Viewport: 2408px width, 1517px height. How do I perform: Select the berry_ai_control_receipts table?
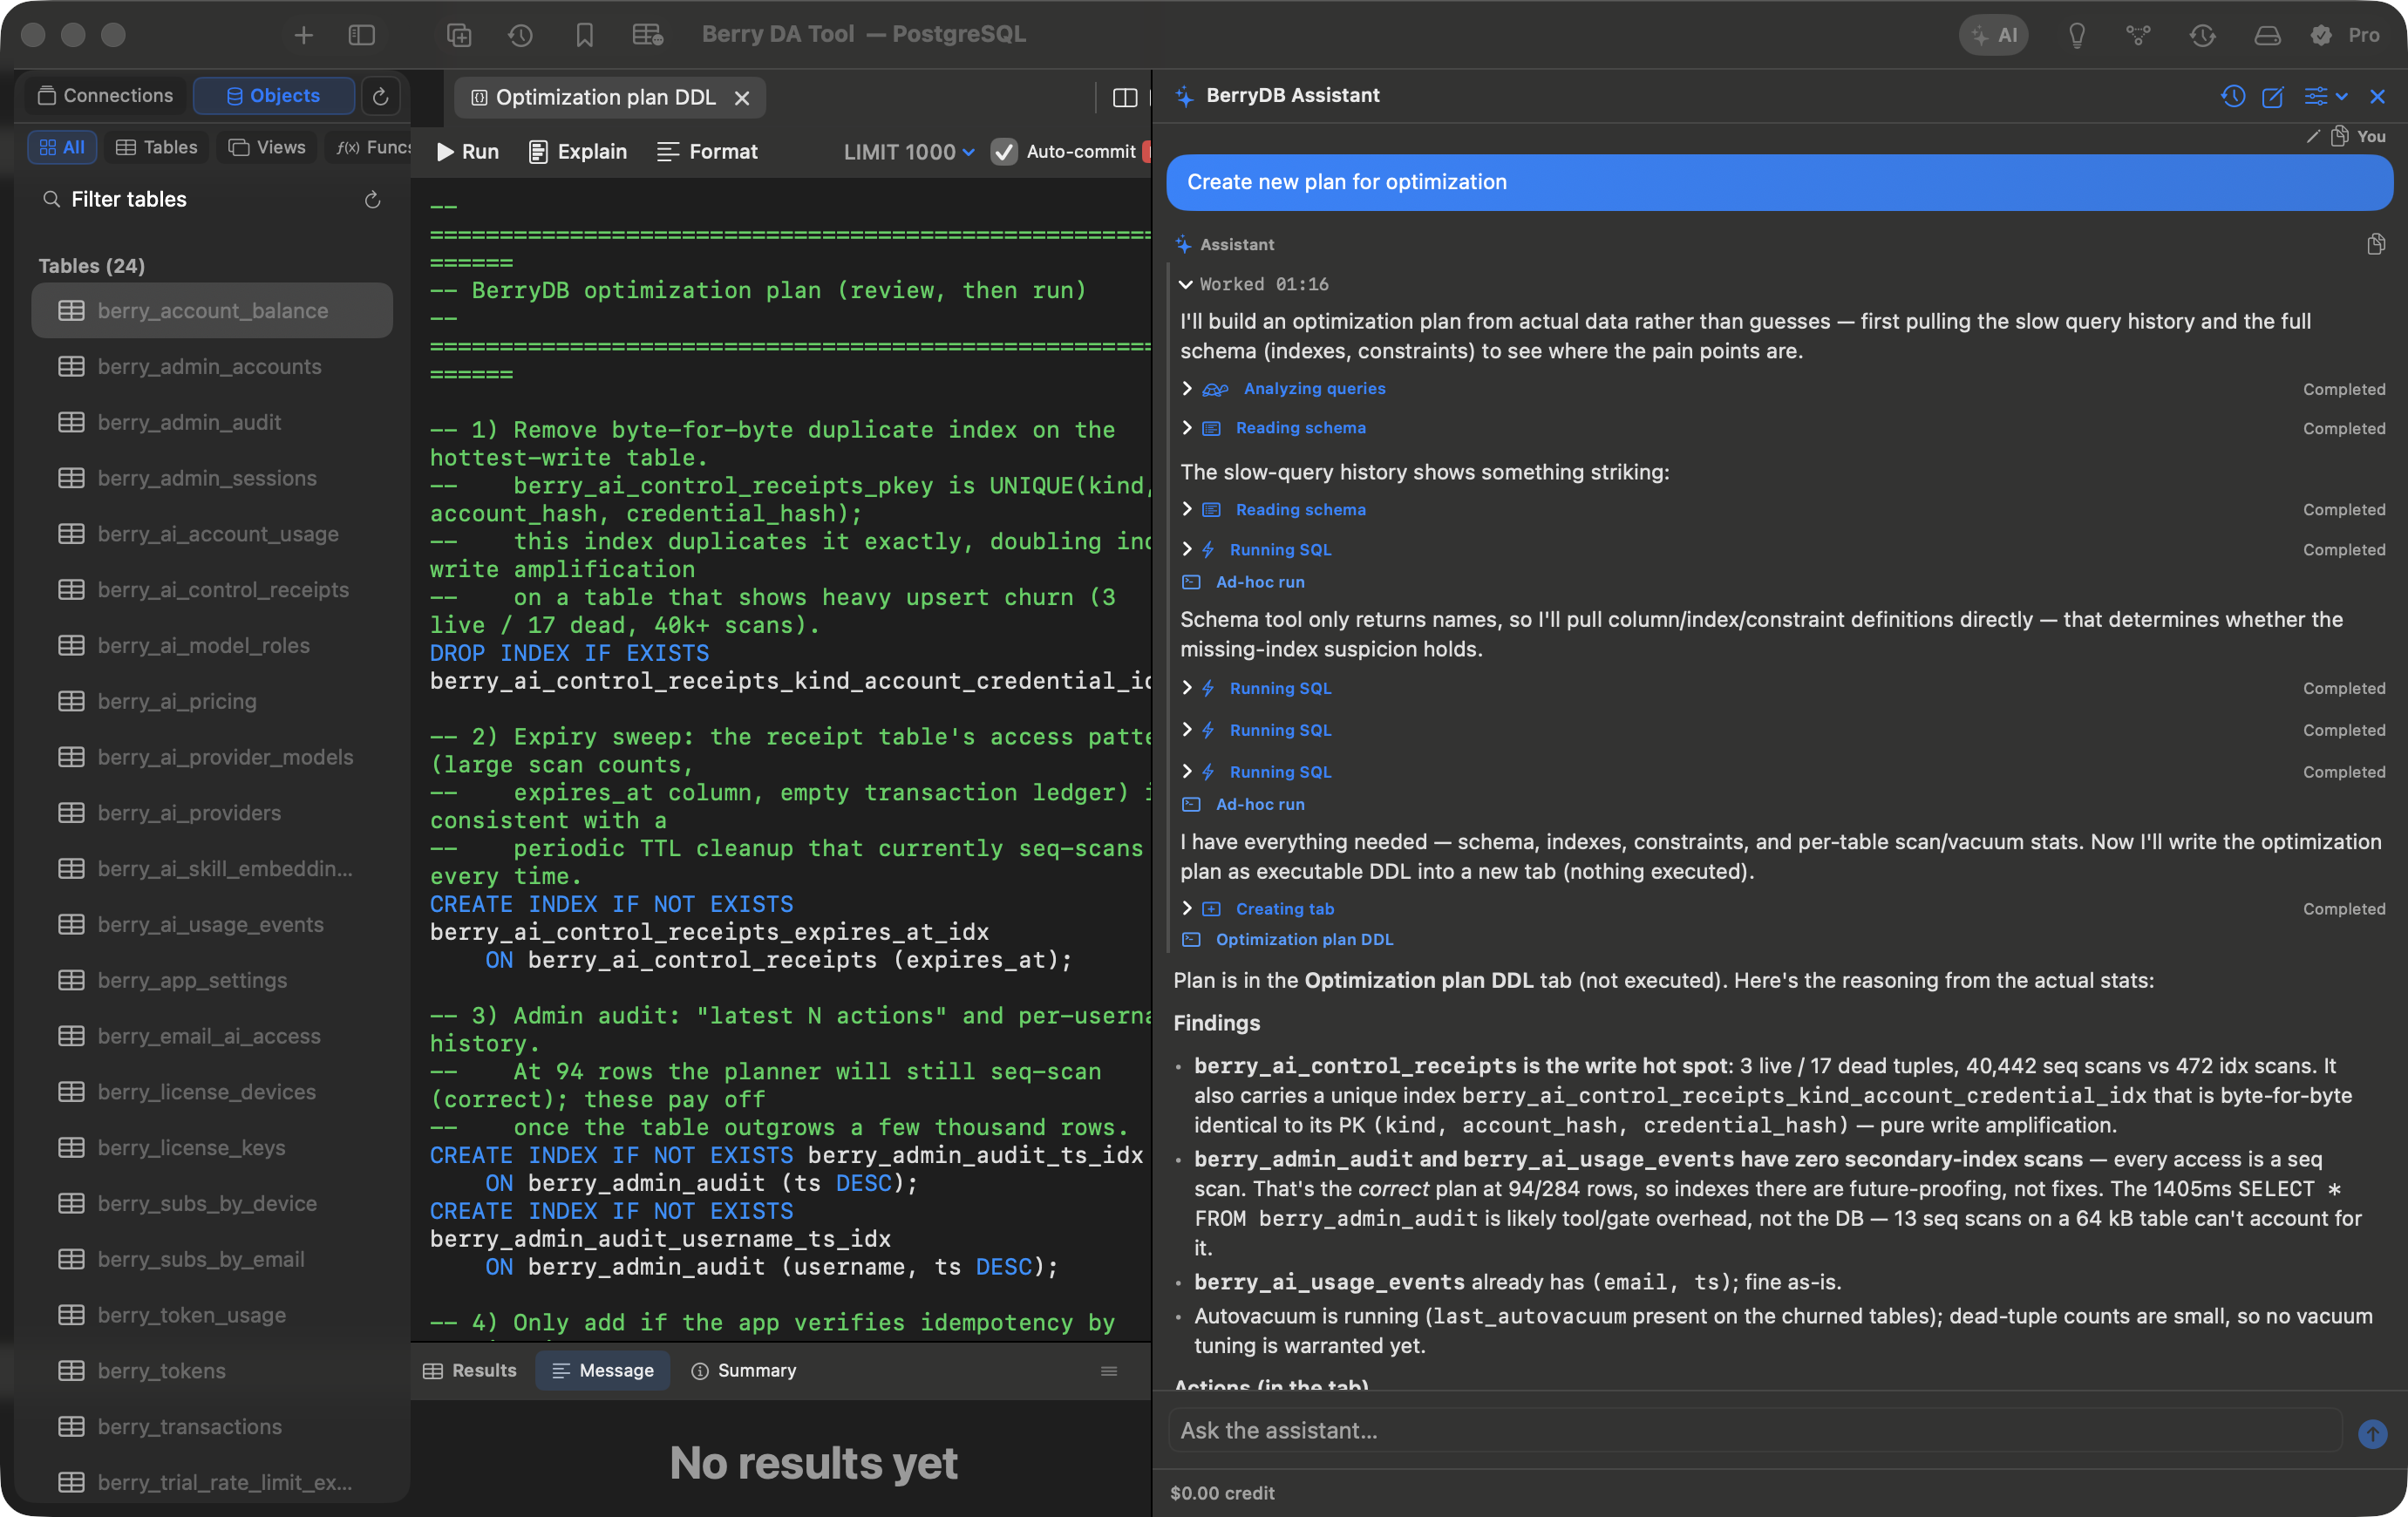[x=212, y=590]
